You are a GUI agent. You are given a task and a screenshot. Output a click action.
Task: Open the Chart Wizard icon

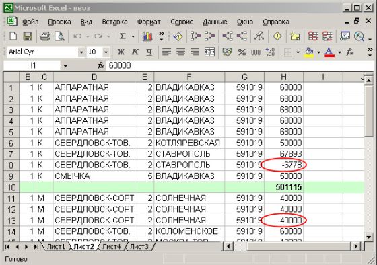147,36
